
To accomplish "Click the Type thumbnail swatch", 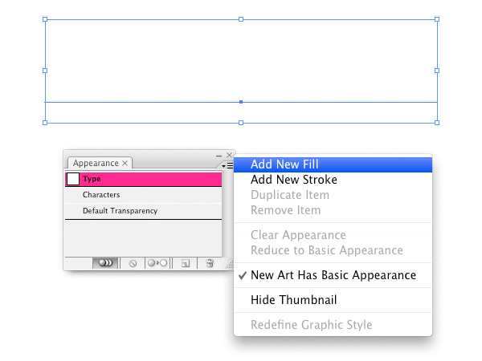I will click(x=72, y=180).
